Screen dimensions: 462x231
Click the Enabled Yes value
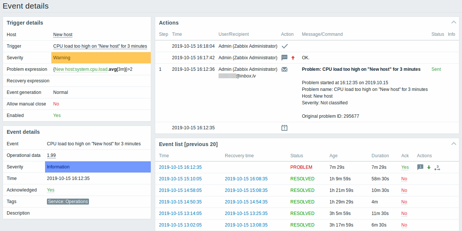[57, 115]
